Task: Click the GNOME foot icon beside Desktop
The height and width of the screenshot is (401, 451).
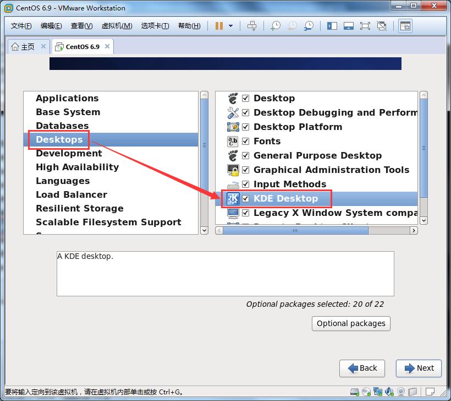Action: tap(233, 98)
